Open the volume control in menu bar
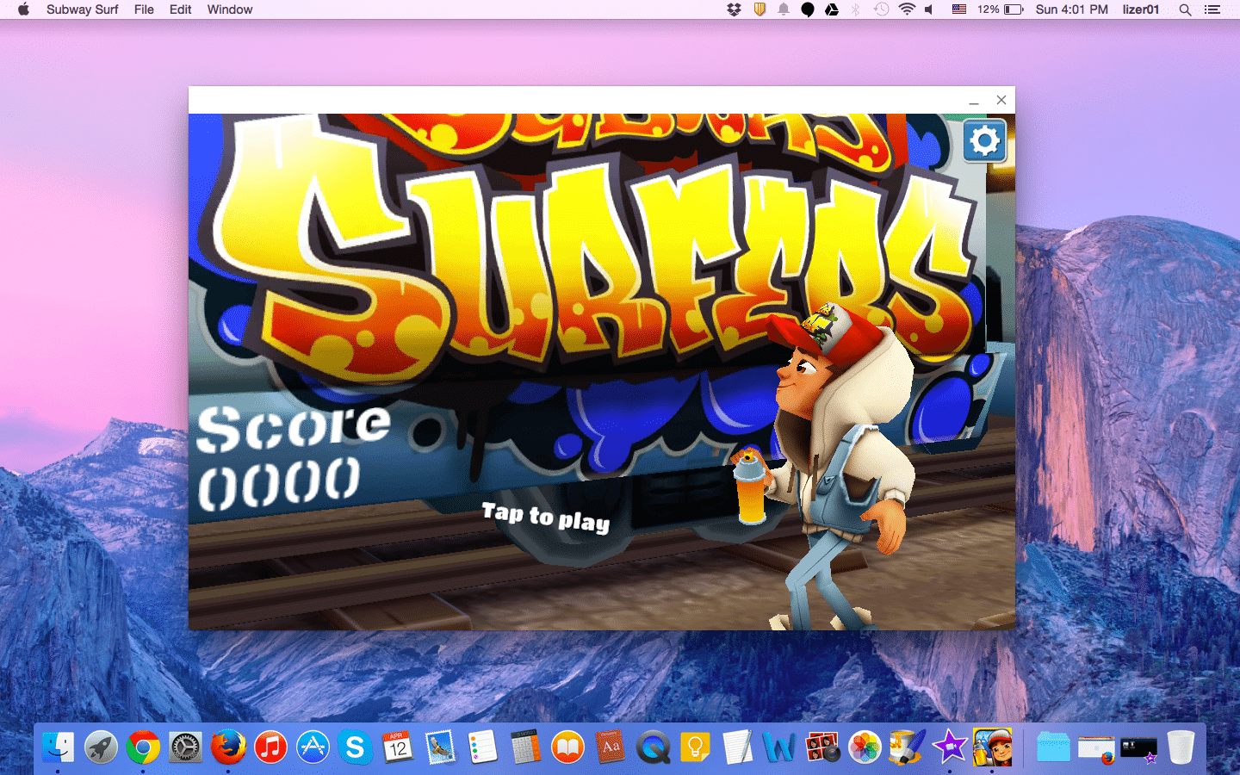This screenshot has height=775, width=1240. (x=929, y=9)
